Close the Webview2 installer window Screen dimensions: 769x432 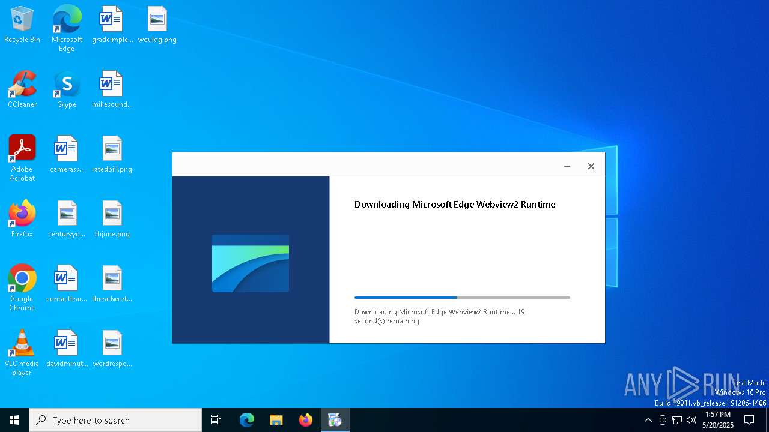(x=591, y=166)
